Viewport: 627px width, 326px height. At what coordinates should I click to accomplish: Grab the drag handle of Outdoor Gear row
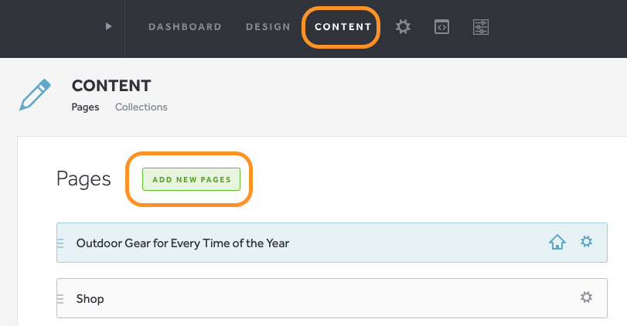click(x=61, y=243)
